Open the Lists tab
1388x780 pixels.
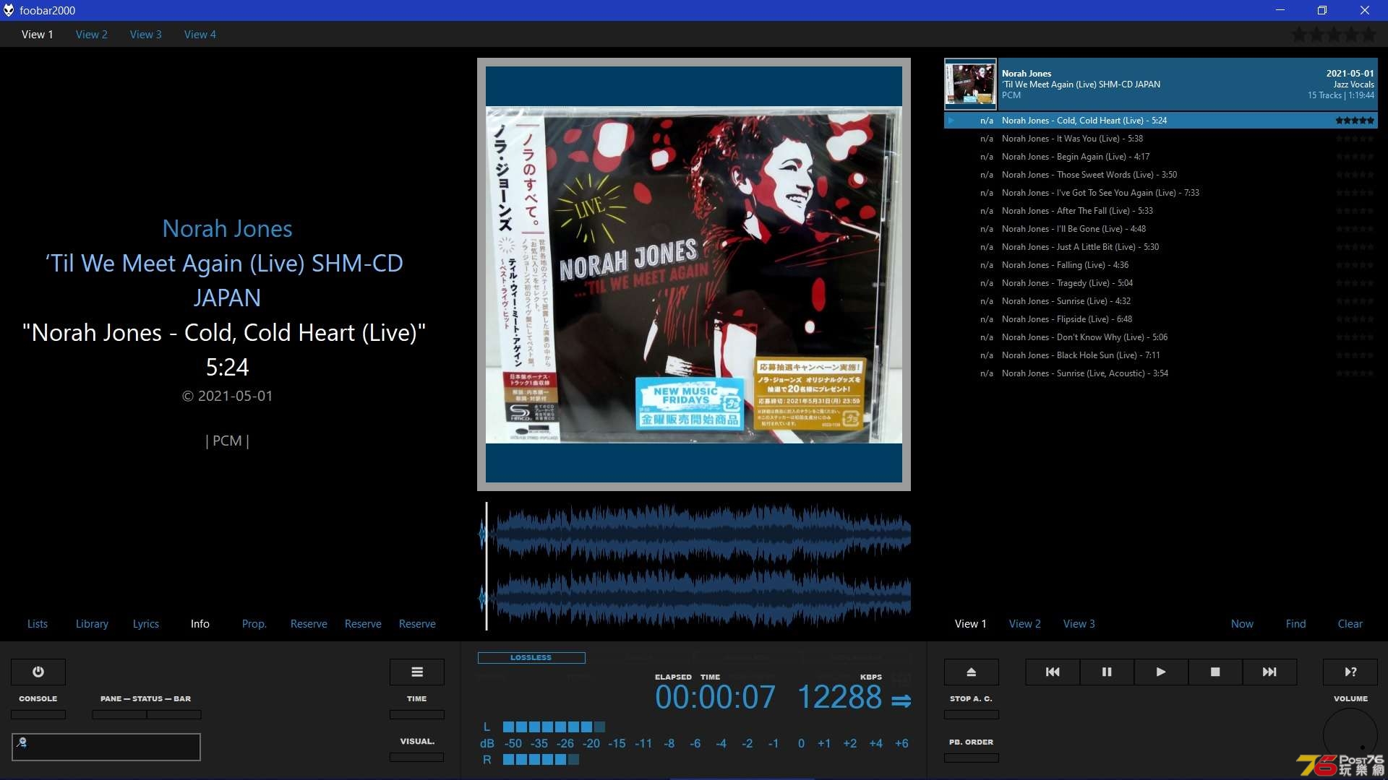[38, 624]
